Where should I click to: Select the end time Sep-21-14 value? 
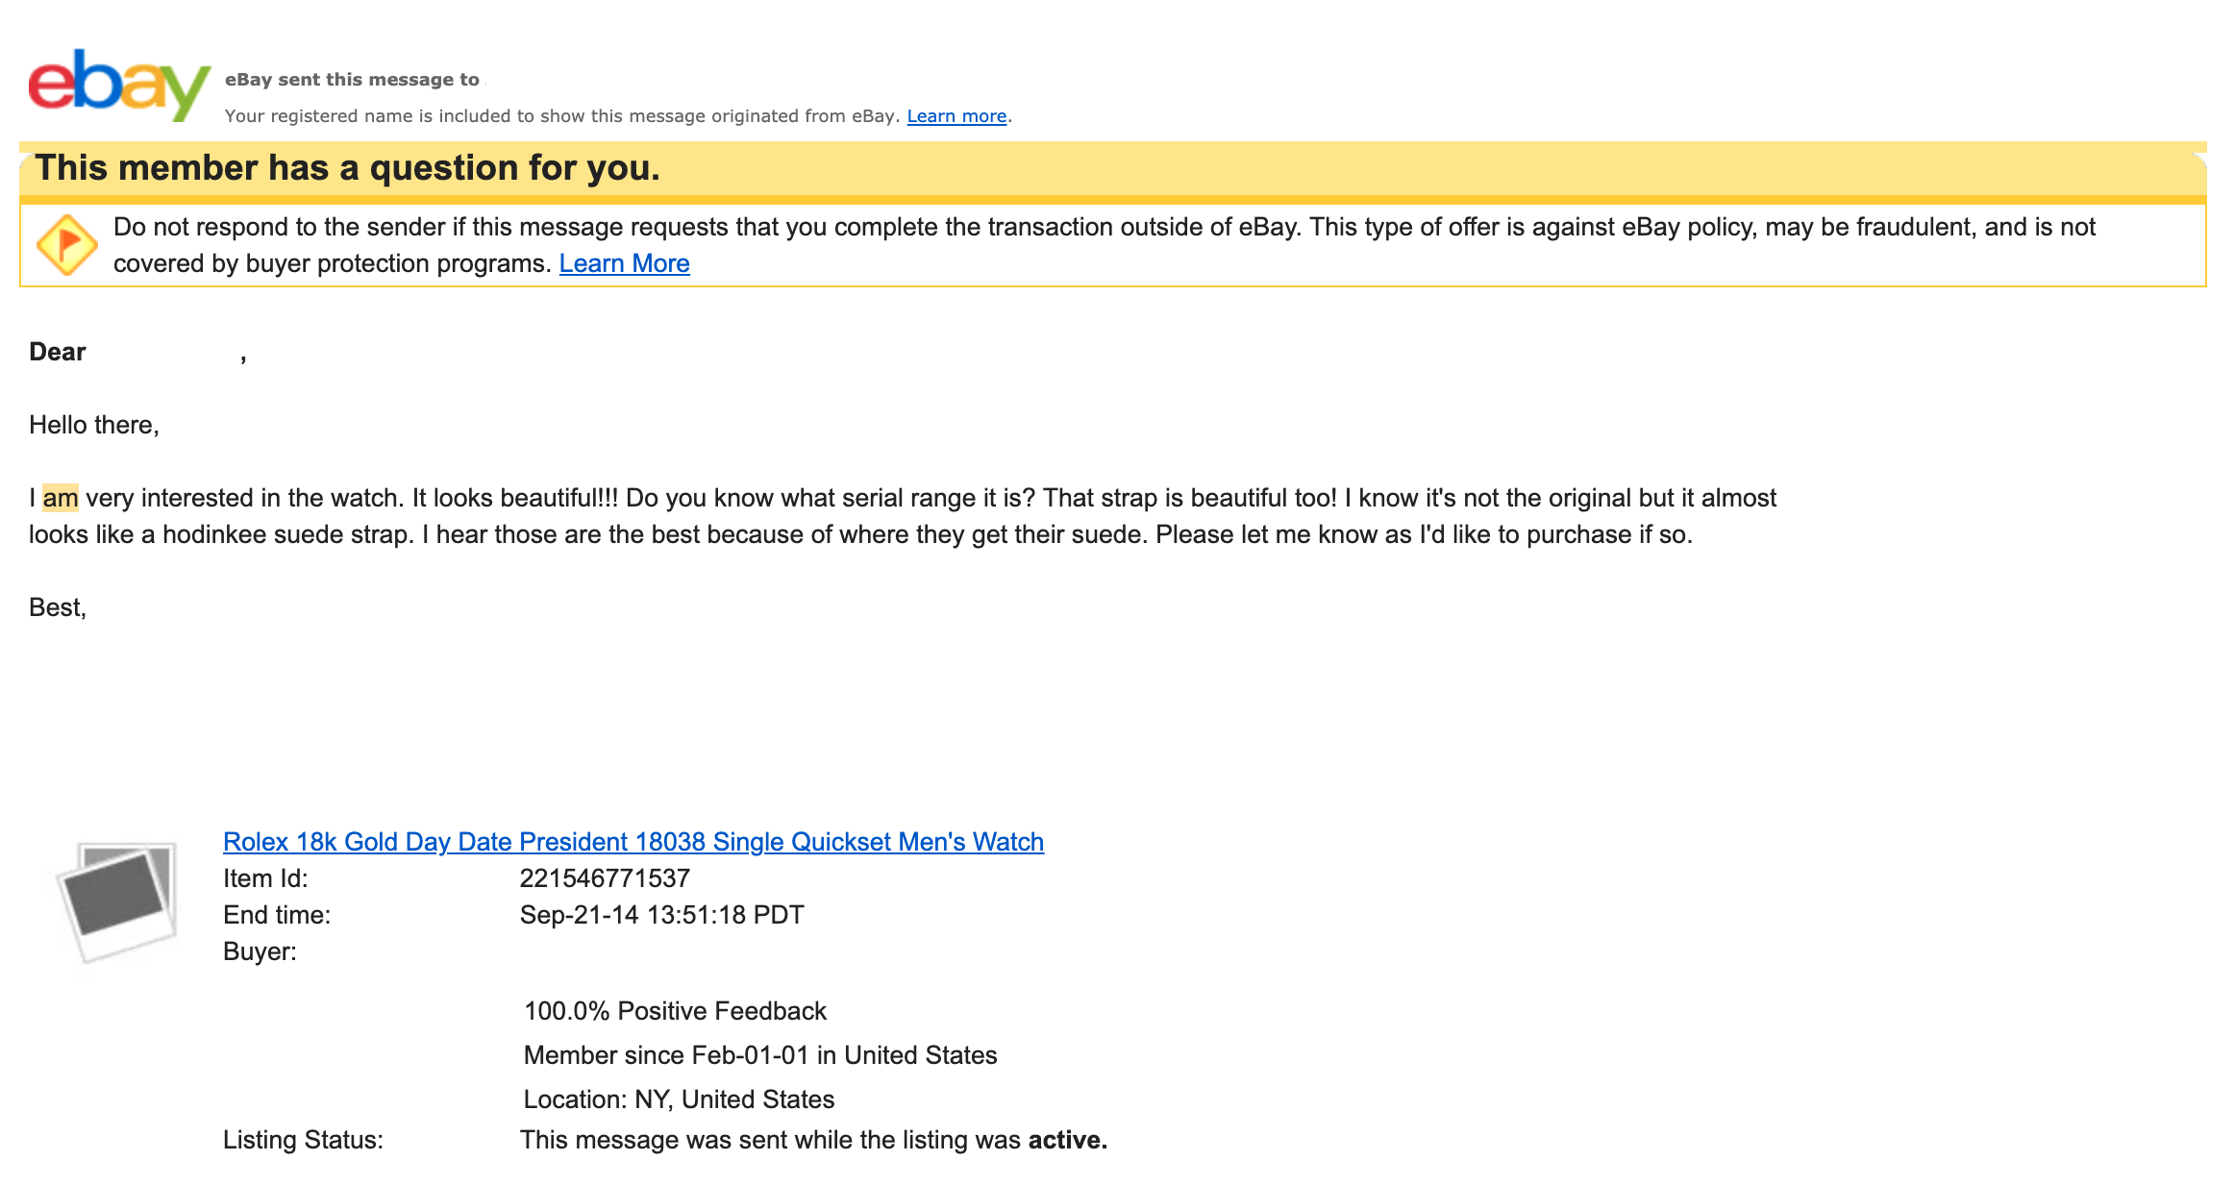pyautogui.click(x=661, y=915)
